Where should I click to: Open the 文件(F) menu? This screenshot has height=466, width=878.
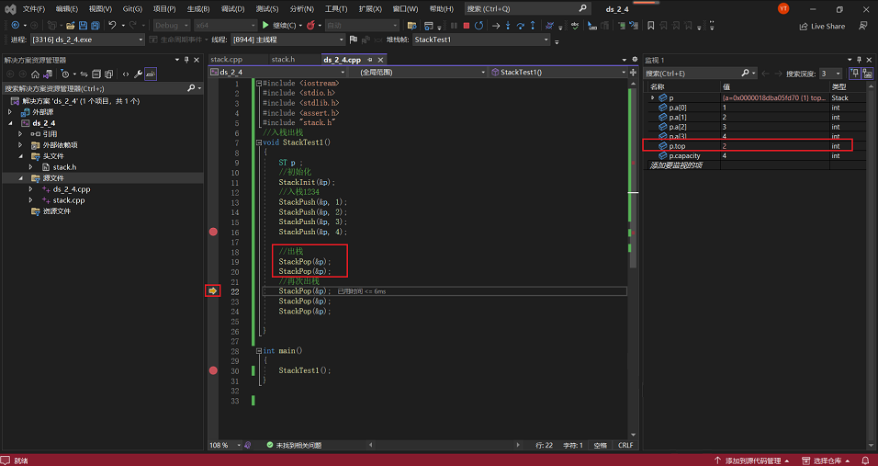click(34, 9)
